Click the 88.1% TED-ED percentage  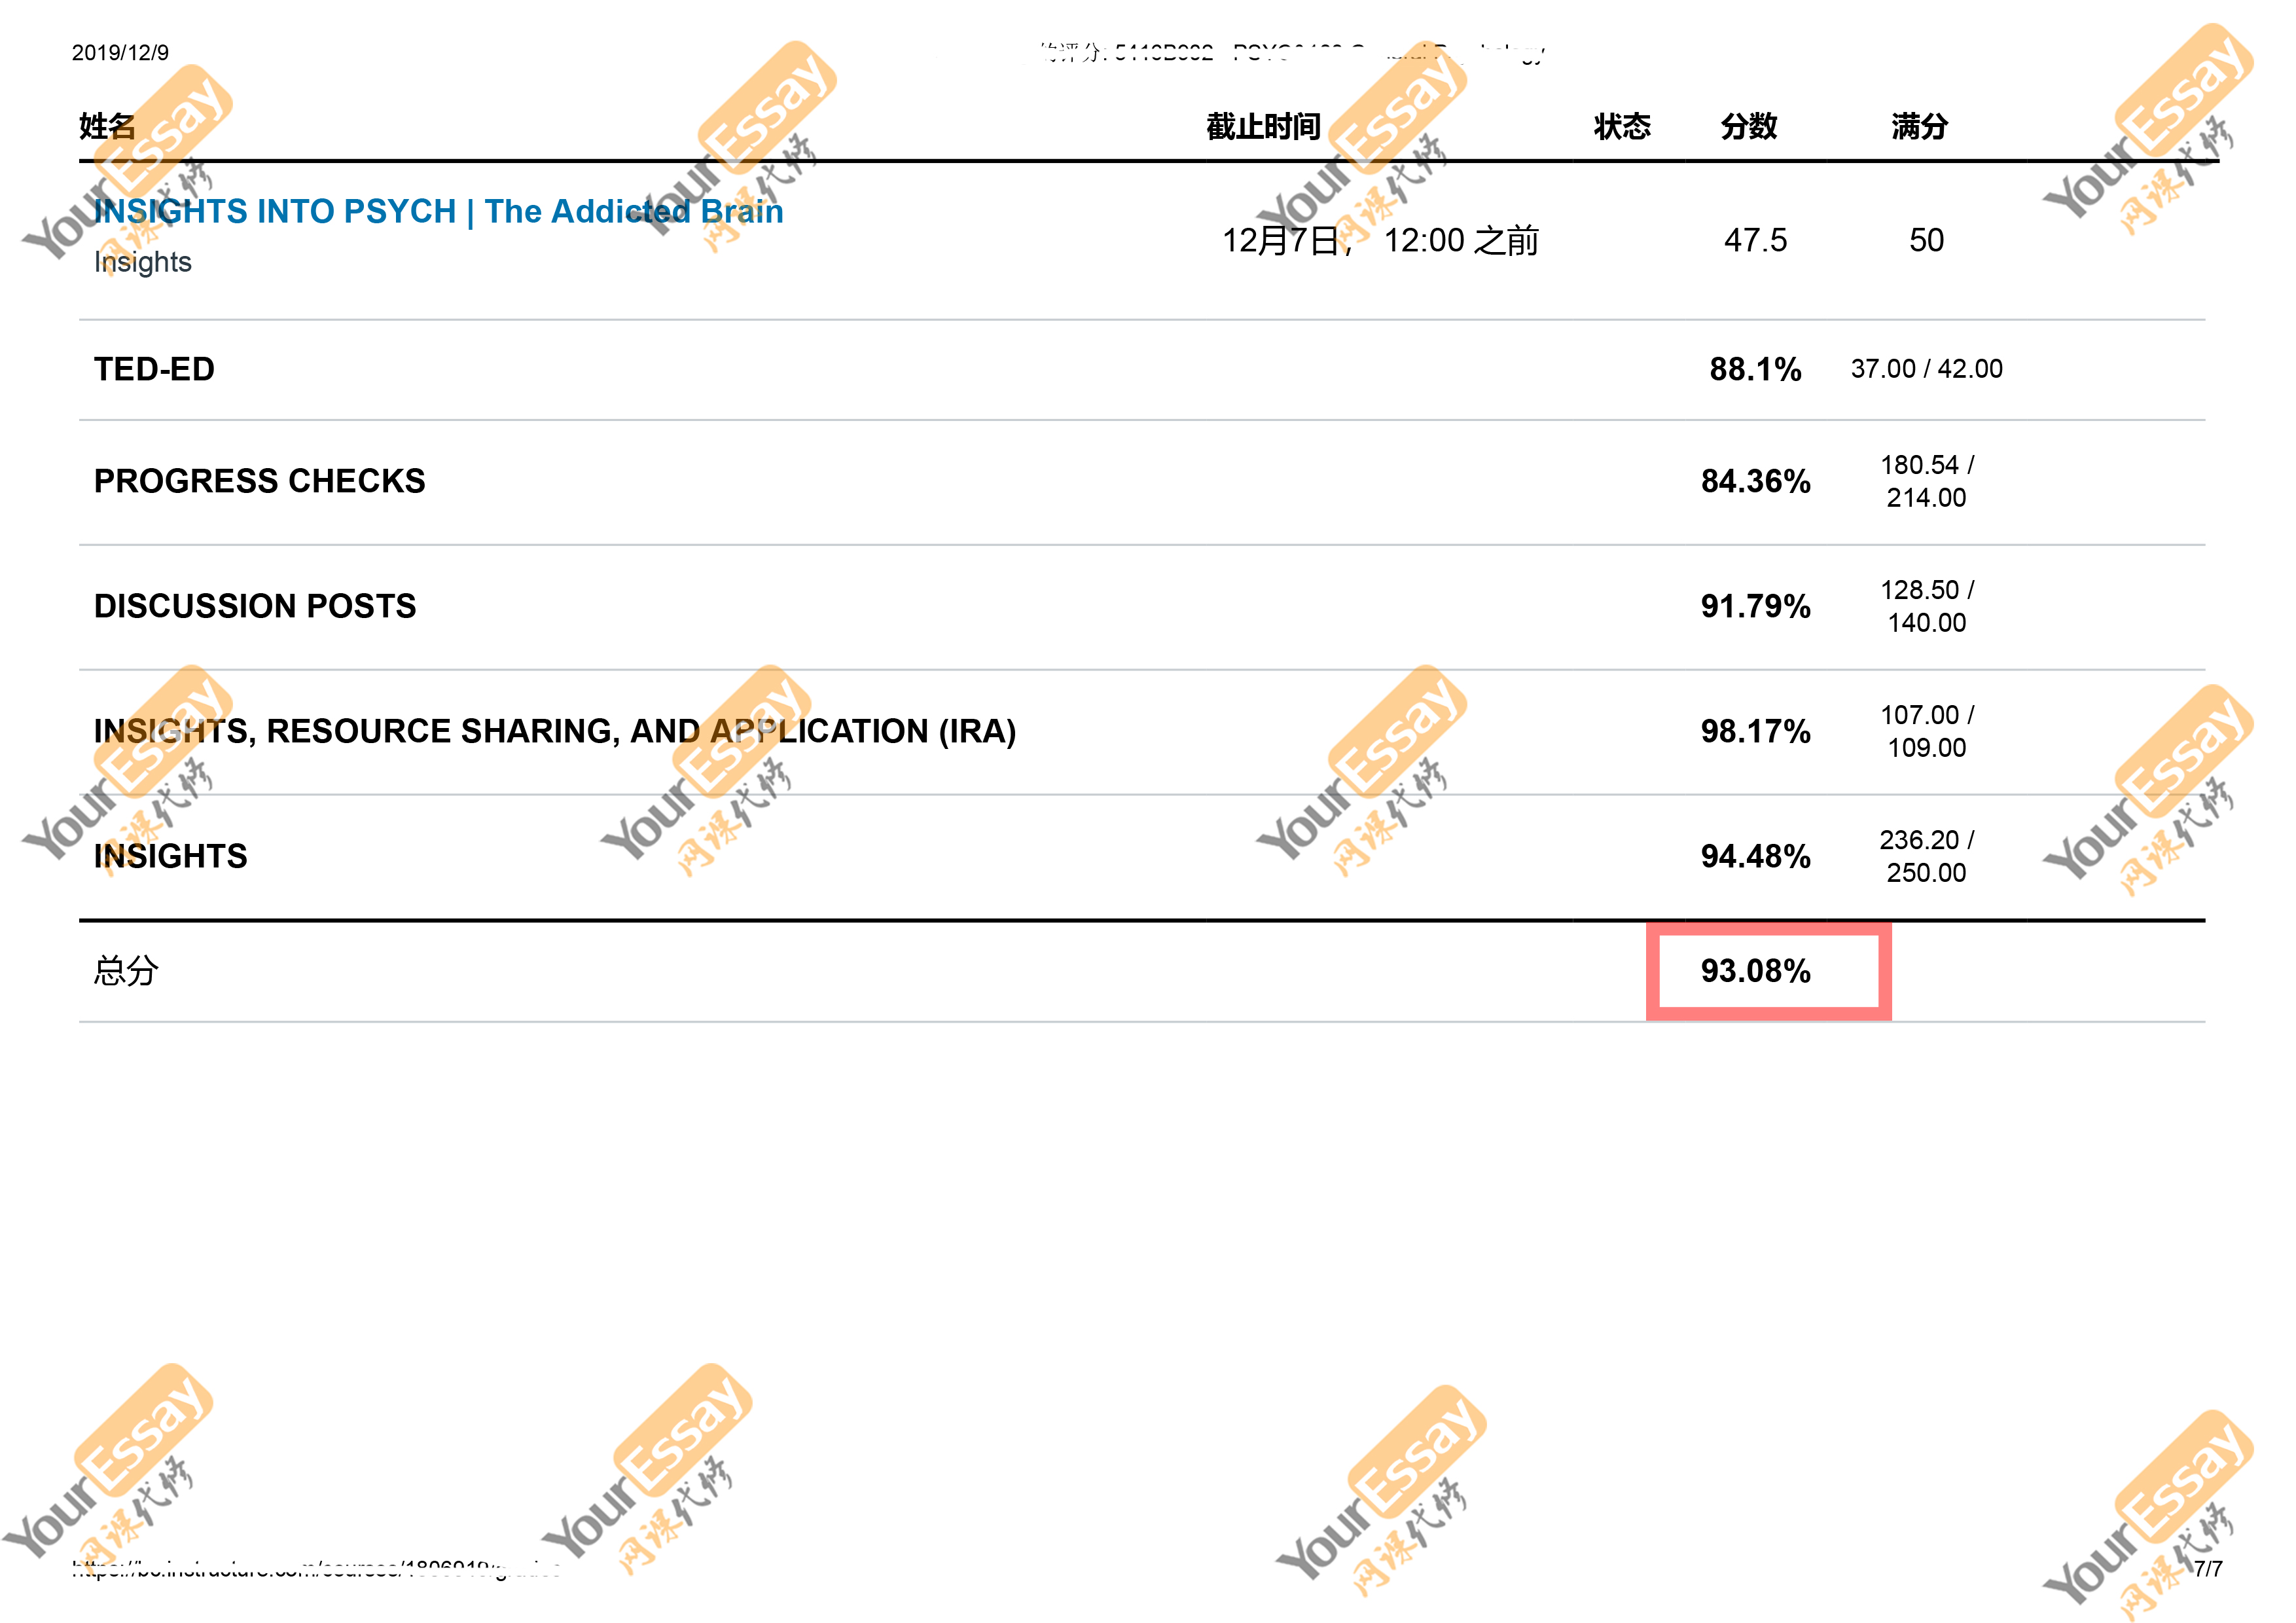(1754, 369)
